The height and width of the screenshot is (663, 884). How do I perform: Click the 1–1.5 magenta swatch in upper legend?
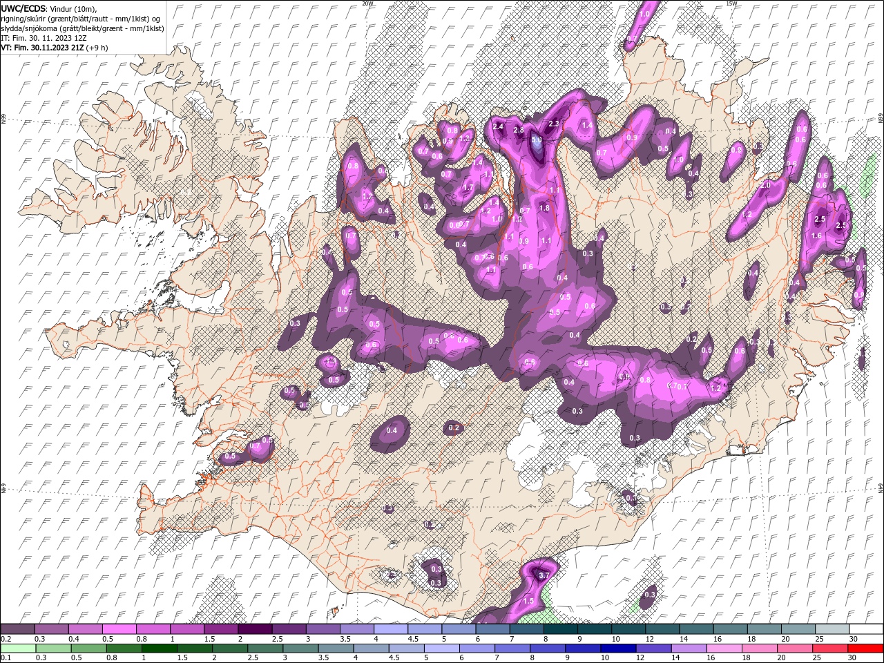186,629
